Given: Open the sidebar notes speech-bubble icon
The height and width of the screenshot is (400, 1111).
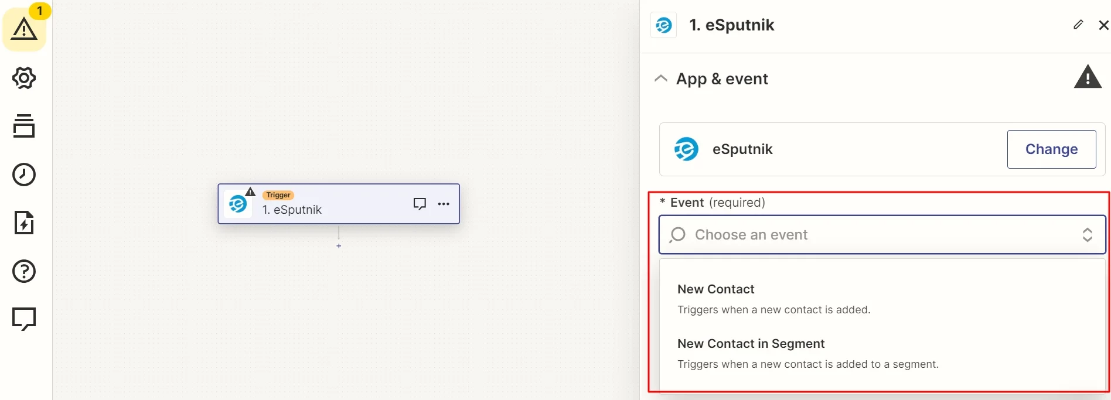Looking at the screenshot, I should tap(24, 319).
